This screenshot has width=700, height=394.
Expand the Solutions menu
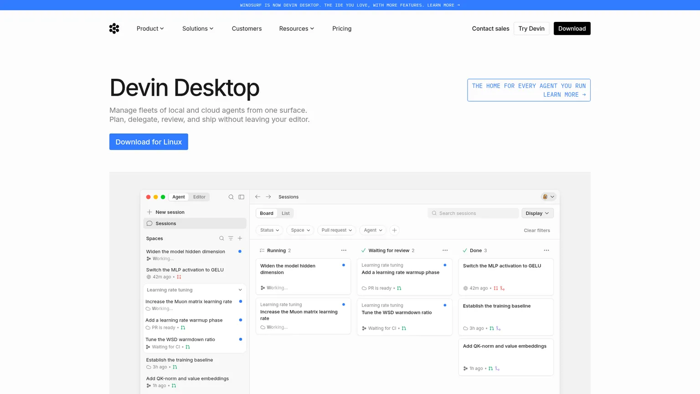(198, 28)
